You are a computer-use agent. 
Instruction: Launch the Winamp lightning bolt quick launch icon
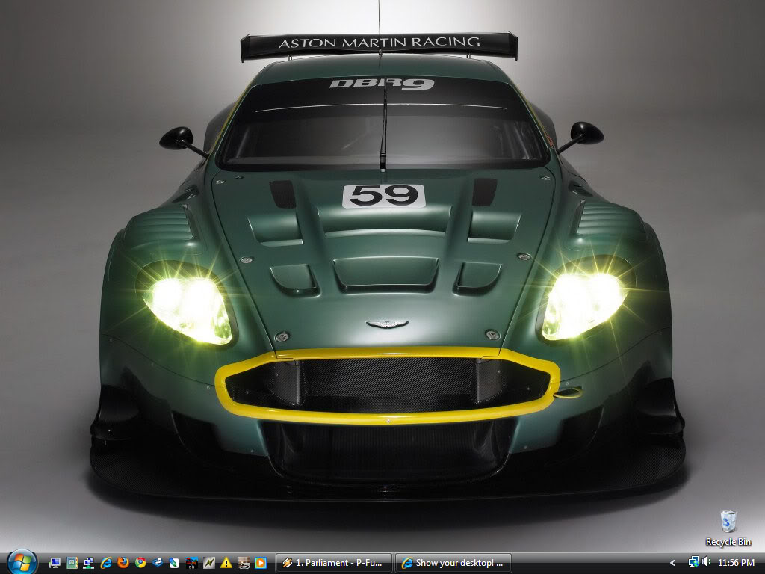coord(209,563)
